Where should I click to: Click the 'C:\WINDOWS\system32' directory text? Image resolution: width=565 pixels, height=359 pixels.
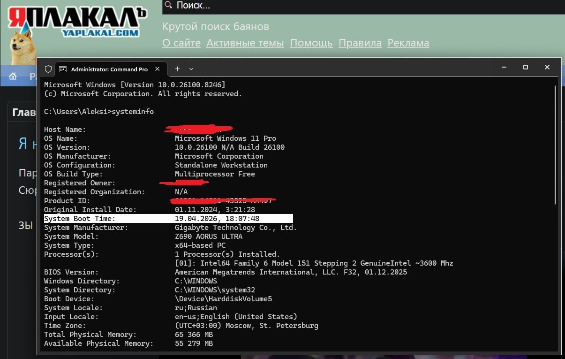pos(215,290)
